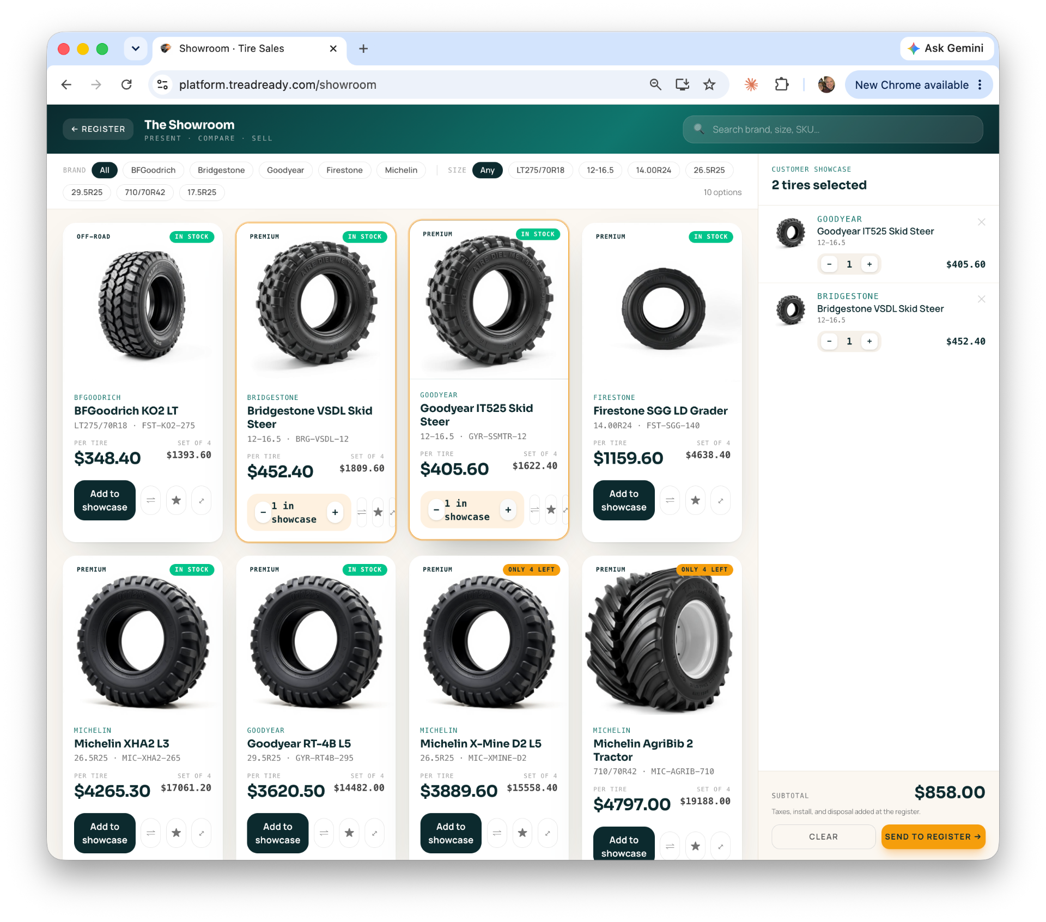Star the Goodyear IT525 Skid Steer card
Screen dimensions: 1046x922
pos(551,509)
